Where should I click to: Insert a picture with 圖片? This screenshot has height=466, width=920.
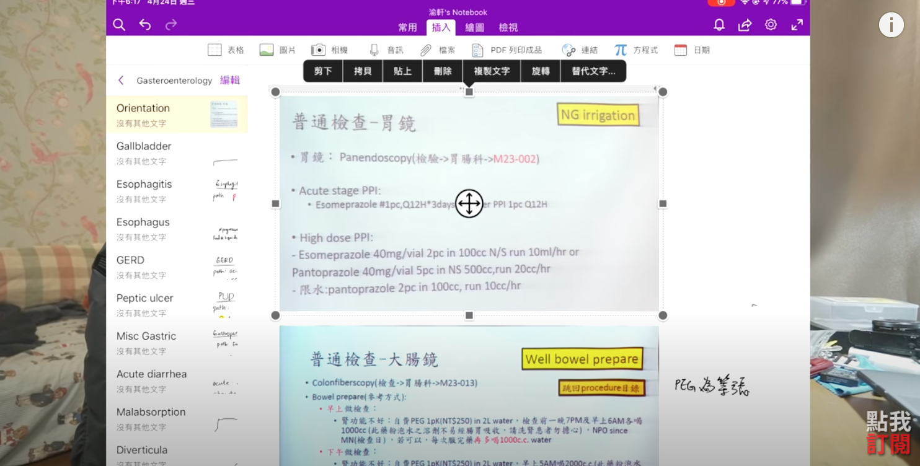tap(277, 50)
